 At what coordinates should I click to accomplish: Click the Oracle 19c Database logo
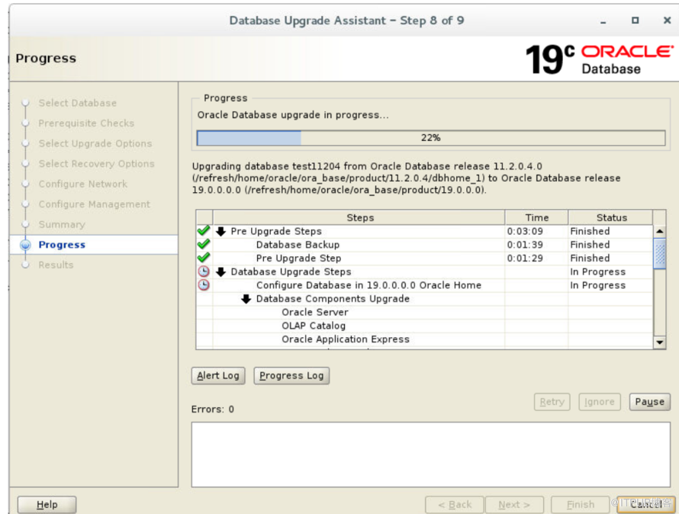click(x=598, y=59)
